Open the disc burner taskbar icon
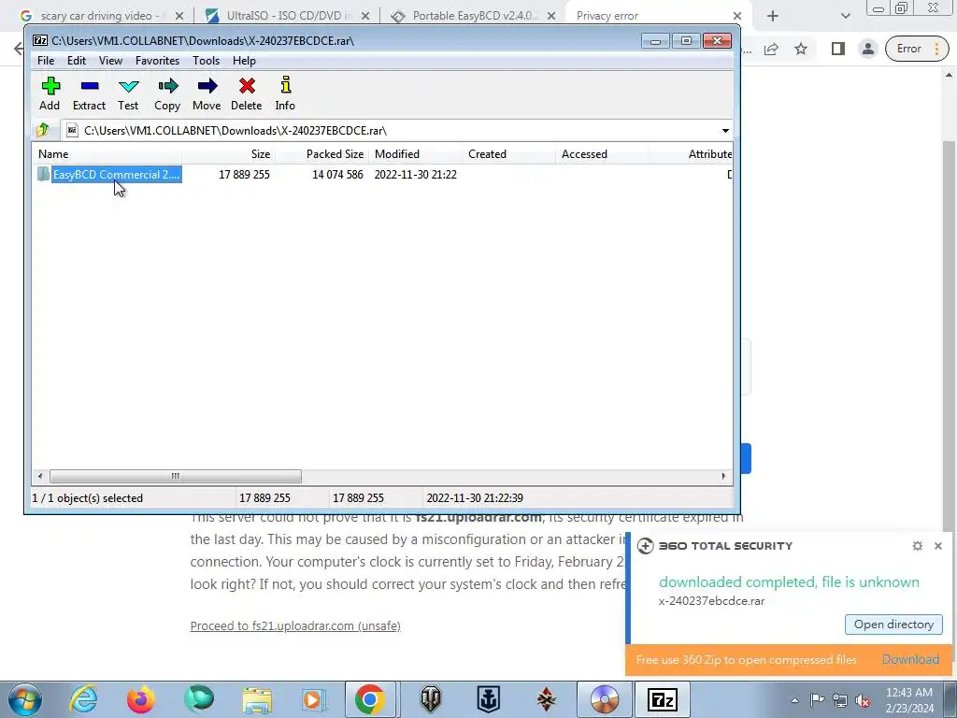Screen dimensions: 957x718 (605, 699)
